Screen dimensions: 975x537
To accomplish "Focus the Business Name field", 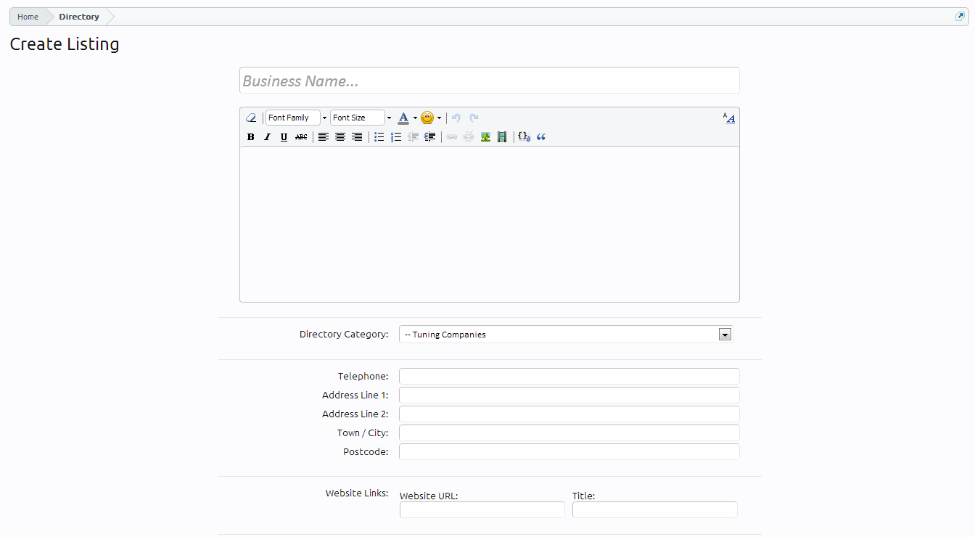I will click(490, 81).
